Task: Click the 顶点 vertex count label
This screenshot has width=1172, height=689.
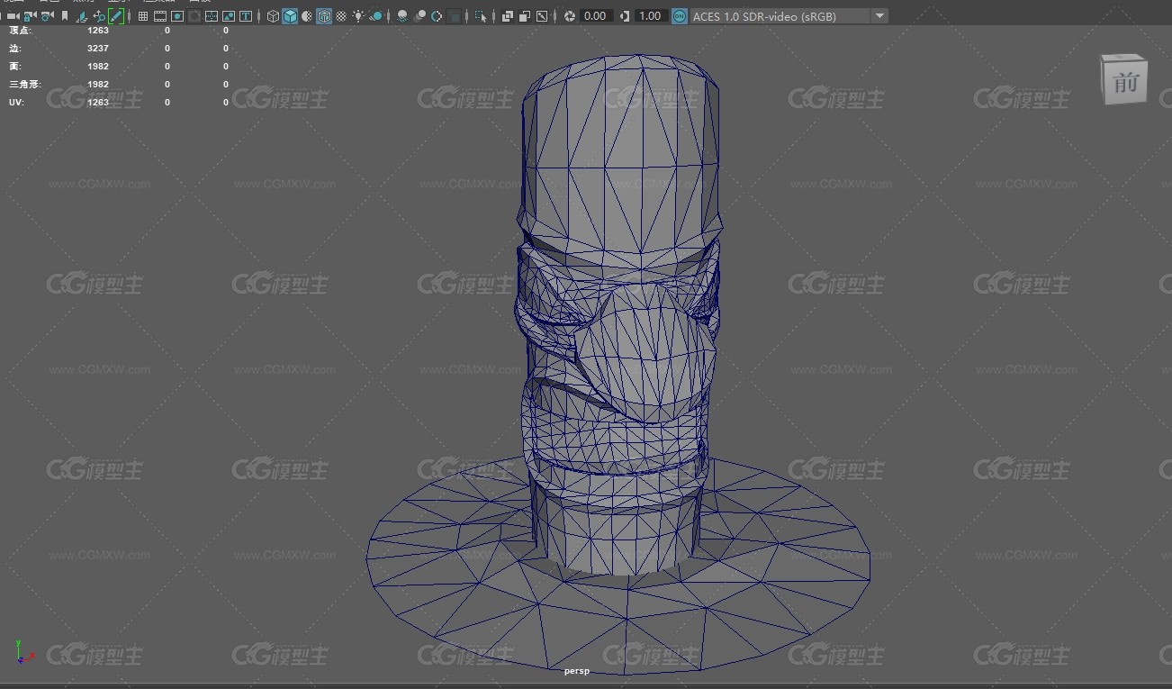Action: point(20,31)
